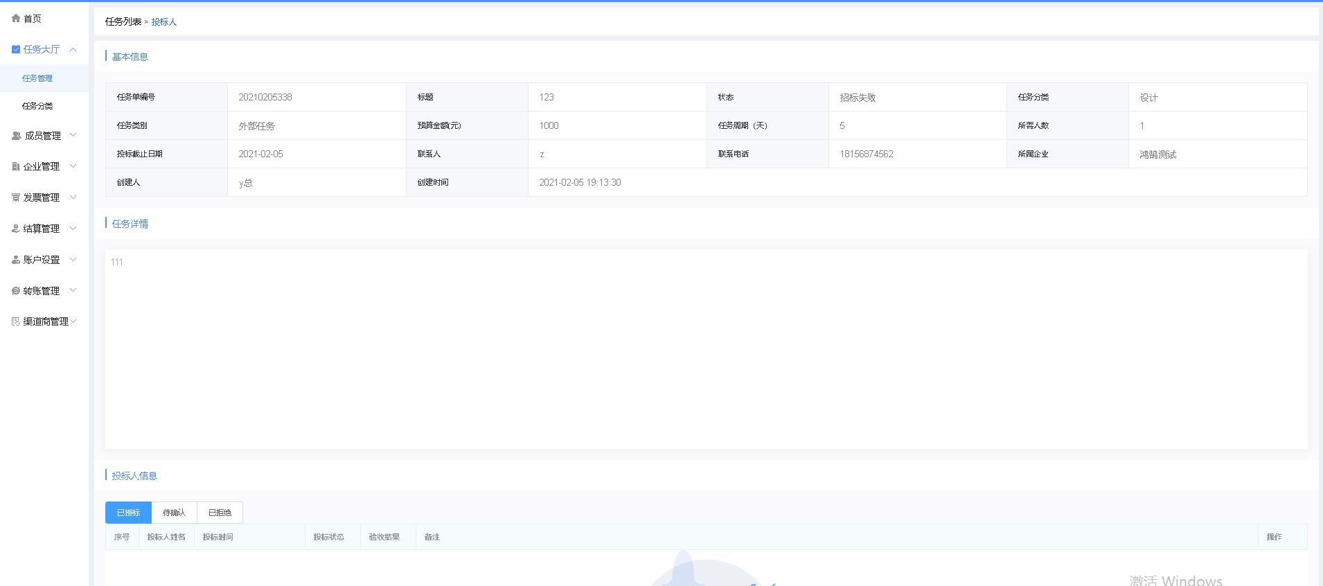Click the 发票管理 invoice icon

pyautogui.click(x=16, y=197)
